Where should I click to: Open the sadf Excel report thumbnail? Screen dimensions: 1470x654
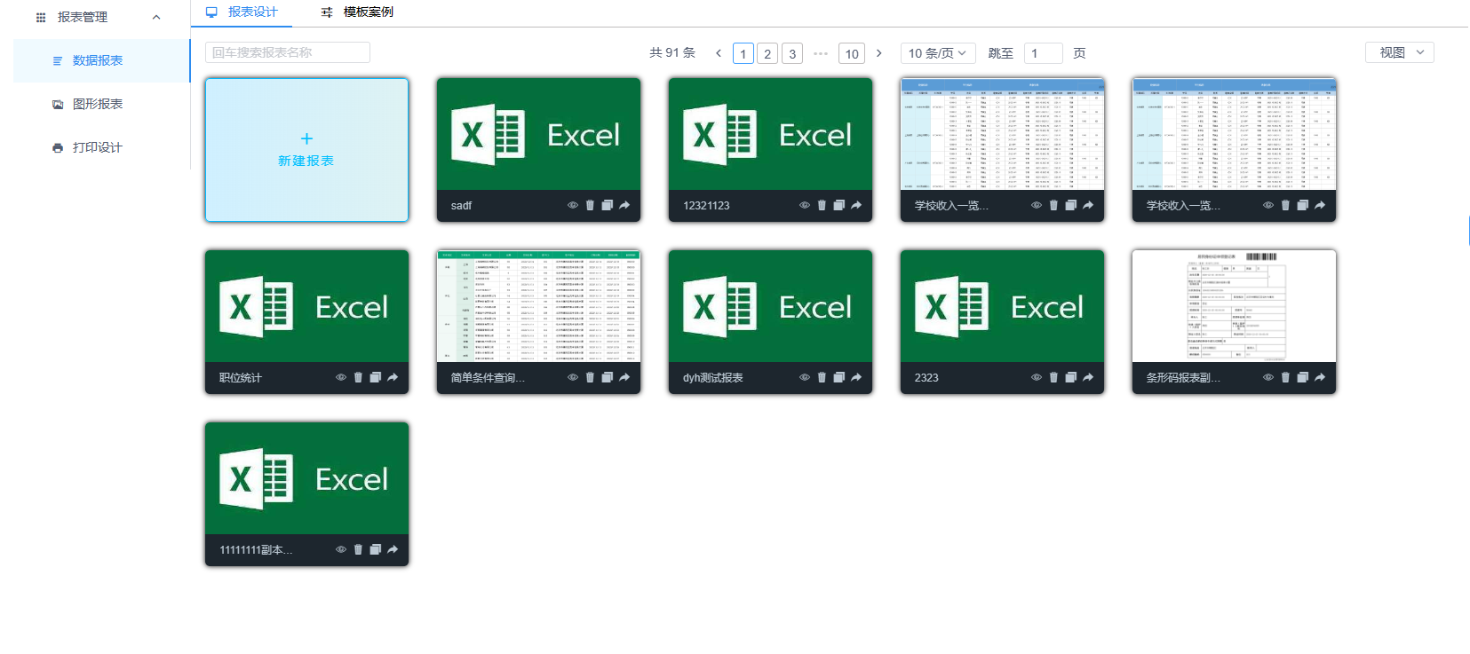point(538,134)
